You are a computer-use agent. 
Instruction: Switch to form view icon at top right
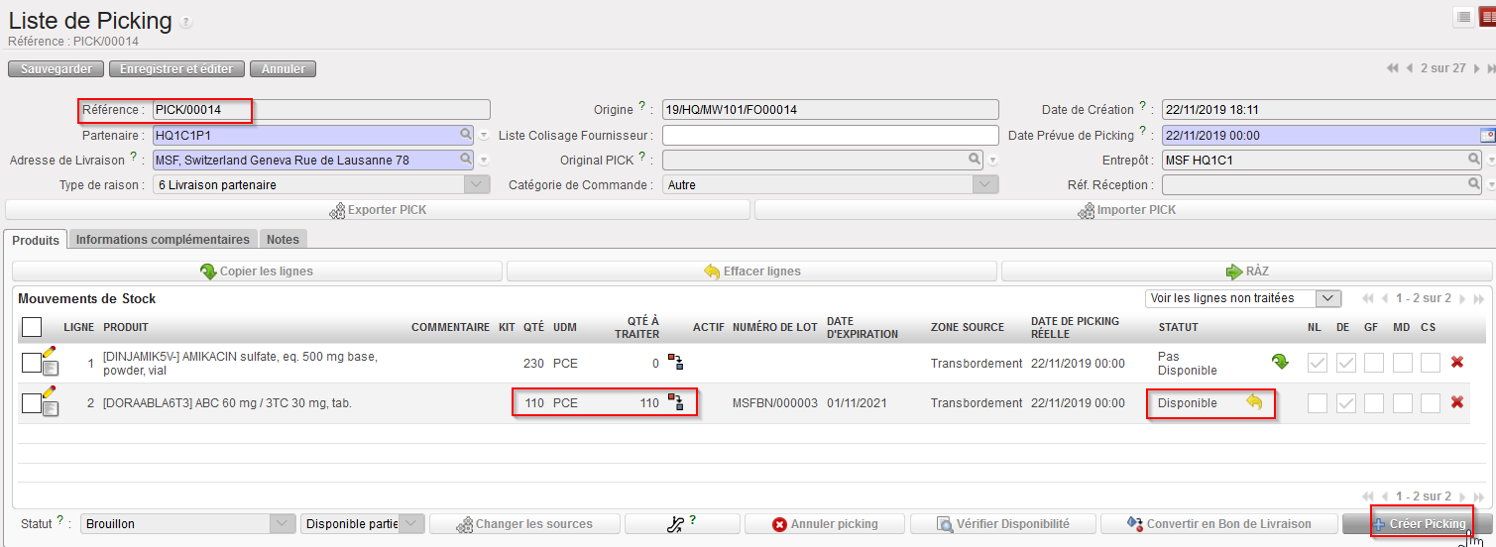[1485, 17]
